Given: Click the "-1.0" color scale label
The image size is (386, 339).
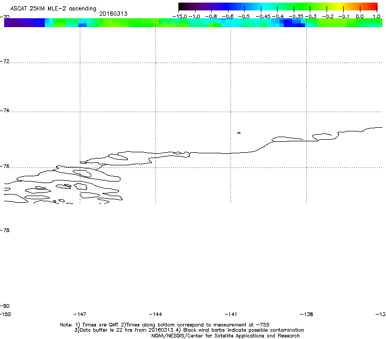Looking at the screenshot, I should pyautogui.click(x=195, y=17).
